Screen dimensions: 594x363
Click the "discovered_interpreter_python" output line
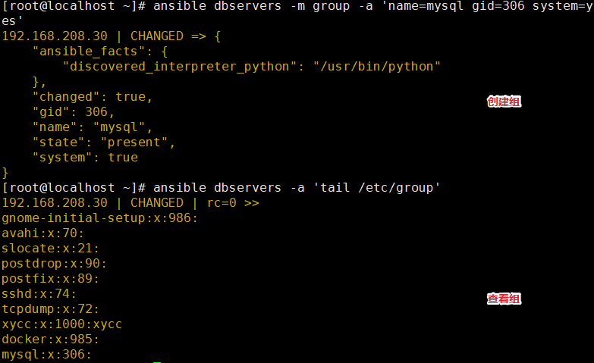click(252, 67)
